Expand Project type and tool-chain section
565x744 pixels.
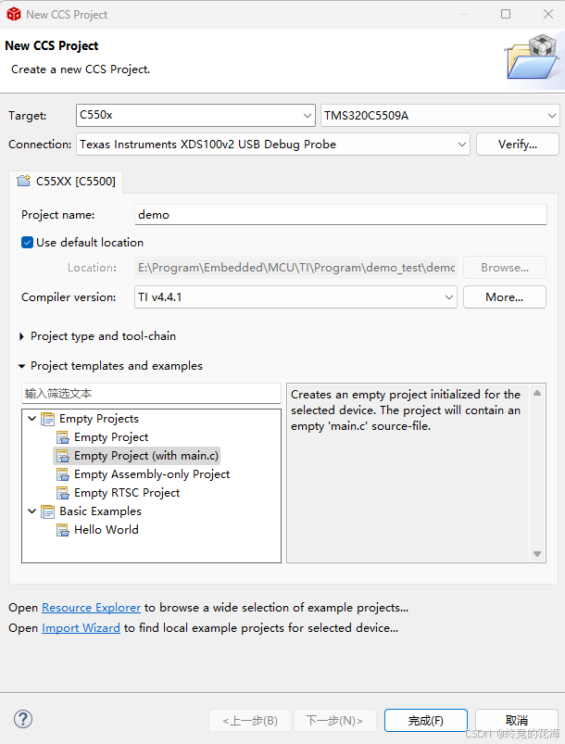click(21, 336)
